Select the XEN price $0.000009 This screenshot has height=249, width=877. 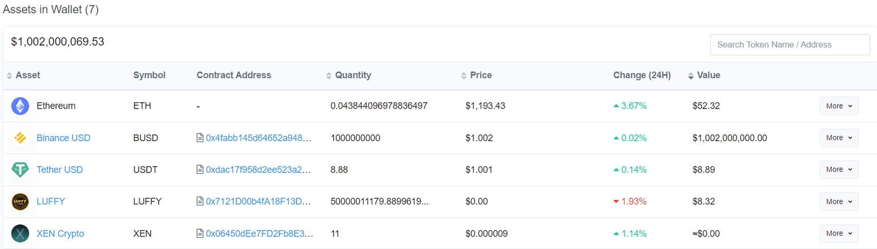click(x=487, y=234)
